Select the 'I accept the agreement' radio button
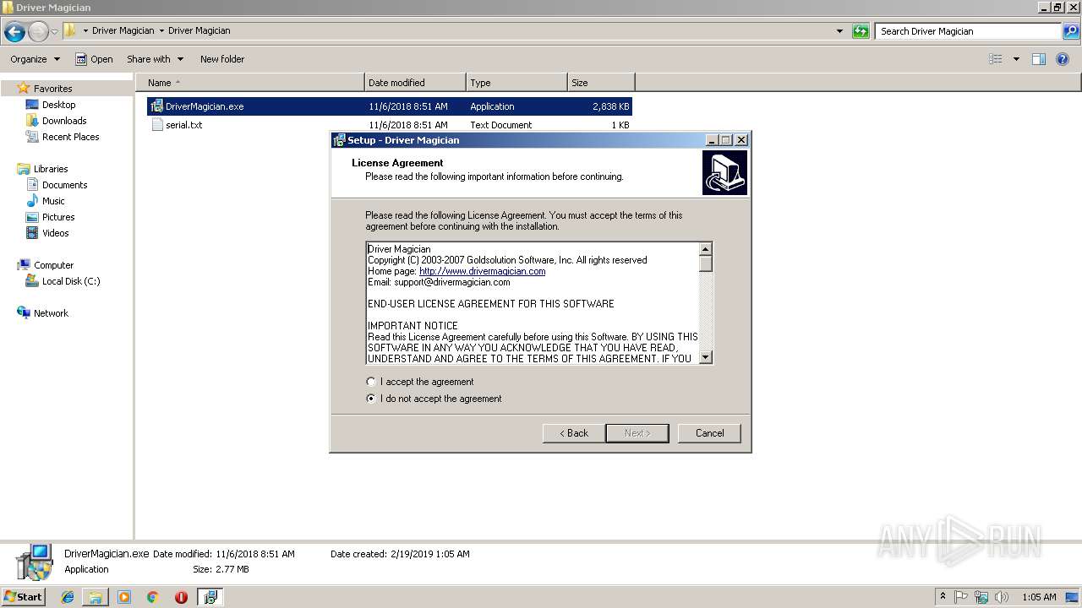This screenshot has width=1082, height=608. coord(370,382)
